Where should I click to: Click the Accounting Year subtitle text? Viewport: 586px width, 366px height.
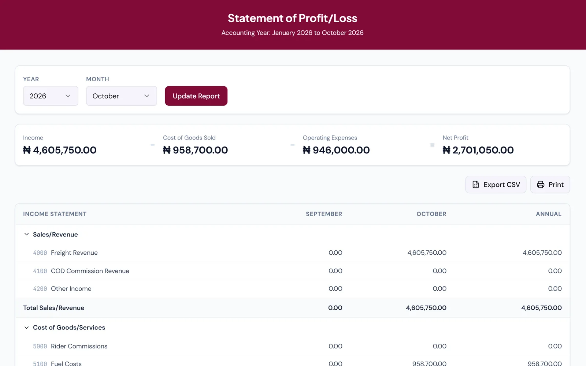click(292, 33)
